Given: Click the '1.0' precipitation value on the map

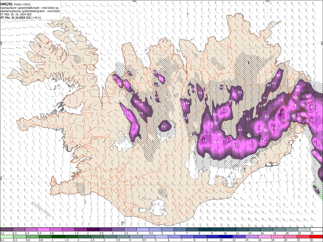Looking at the screenshot, I should pyautogui.click(x=210, y=124).
